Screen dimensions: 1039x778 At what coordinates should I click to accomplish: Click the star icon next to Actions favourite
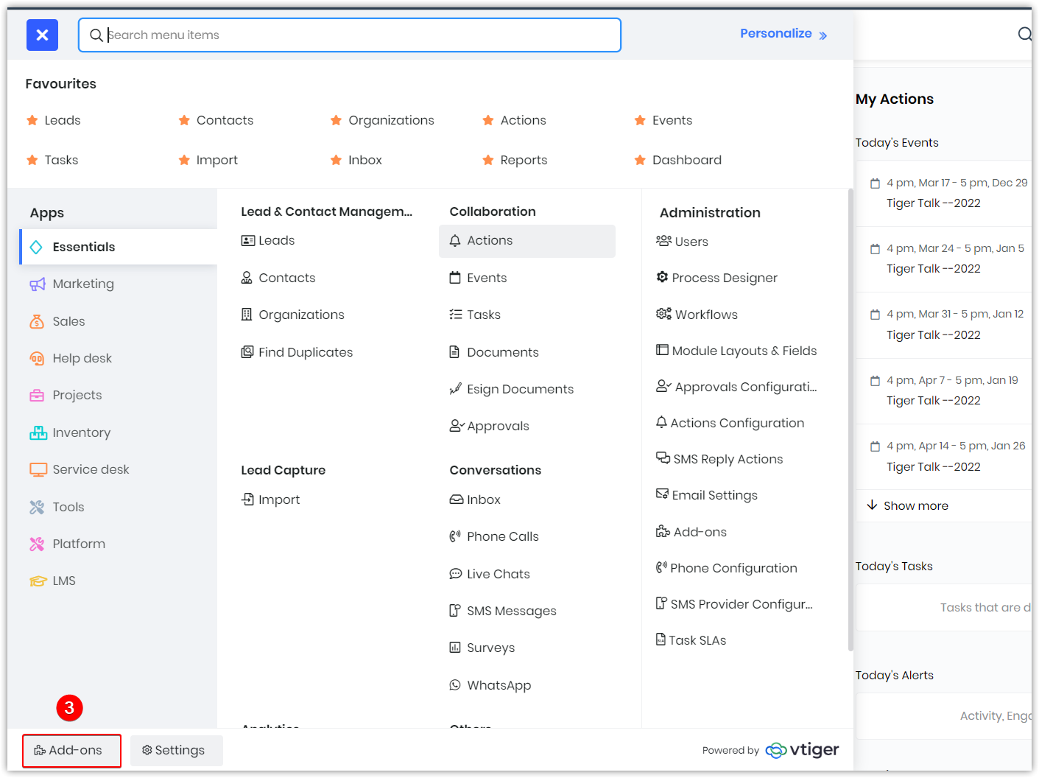tap(487, 120)
